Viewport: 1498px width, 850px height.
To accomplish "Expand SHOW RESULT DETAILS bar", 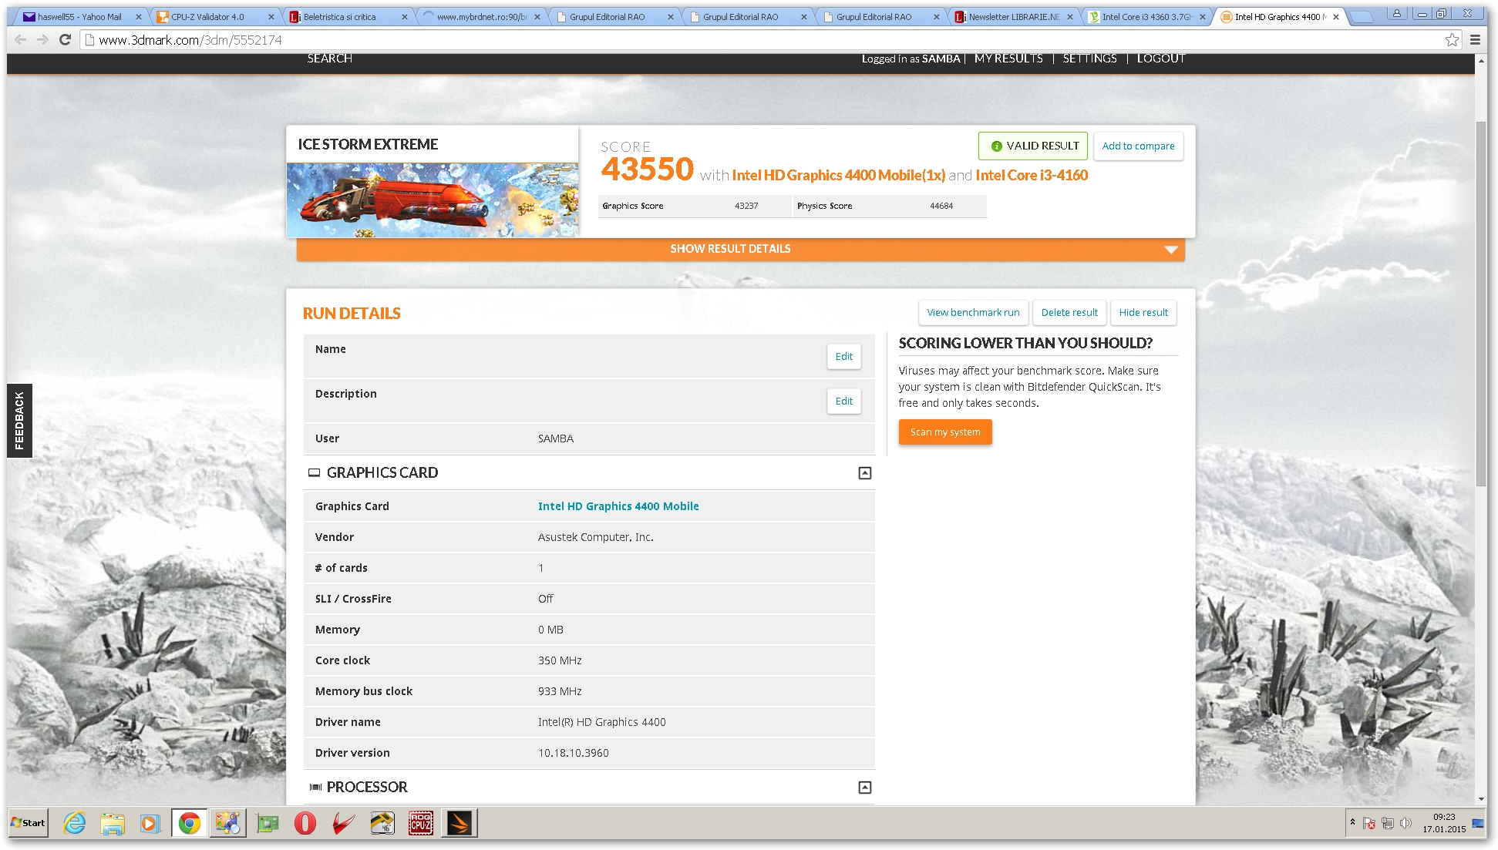I will click(740, 249).
